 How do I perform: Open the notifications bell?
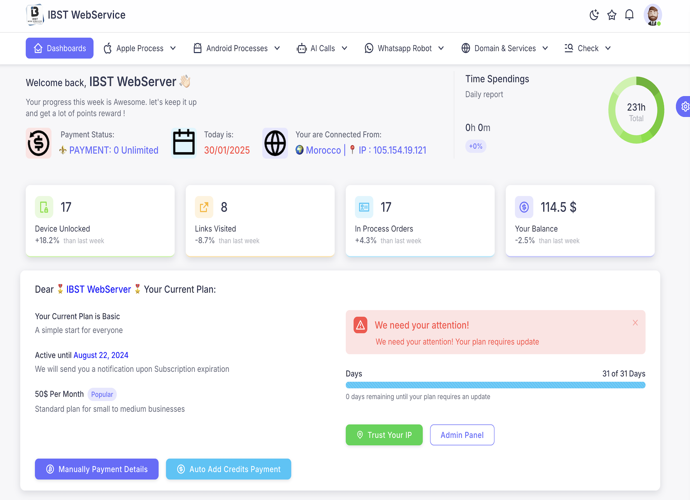(x=629, y=15)
